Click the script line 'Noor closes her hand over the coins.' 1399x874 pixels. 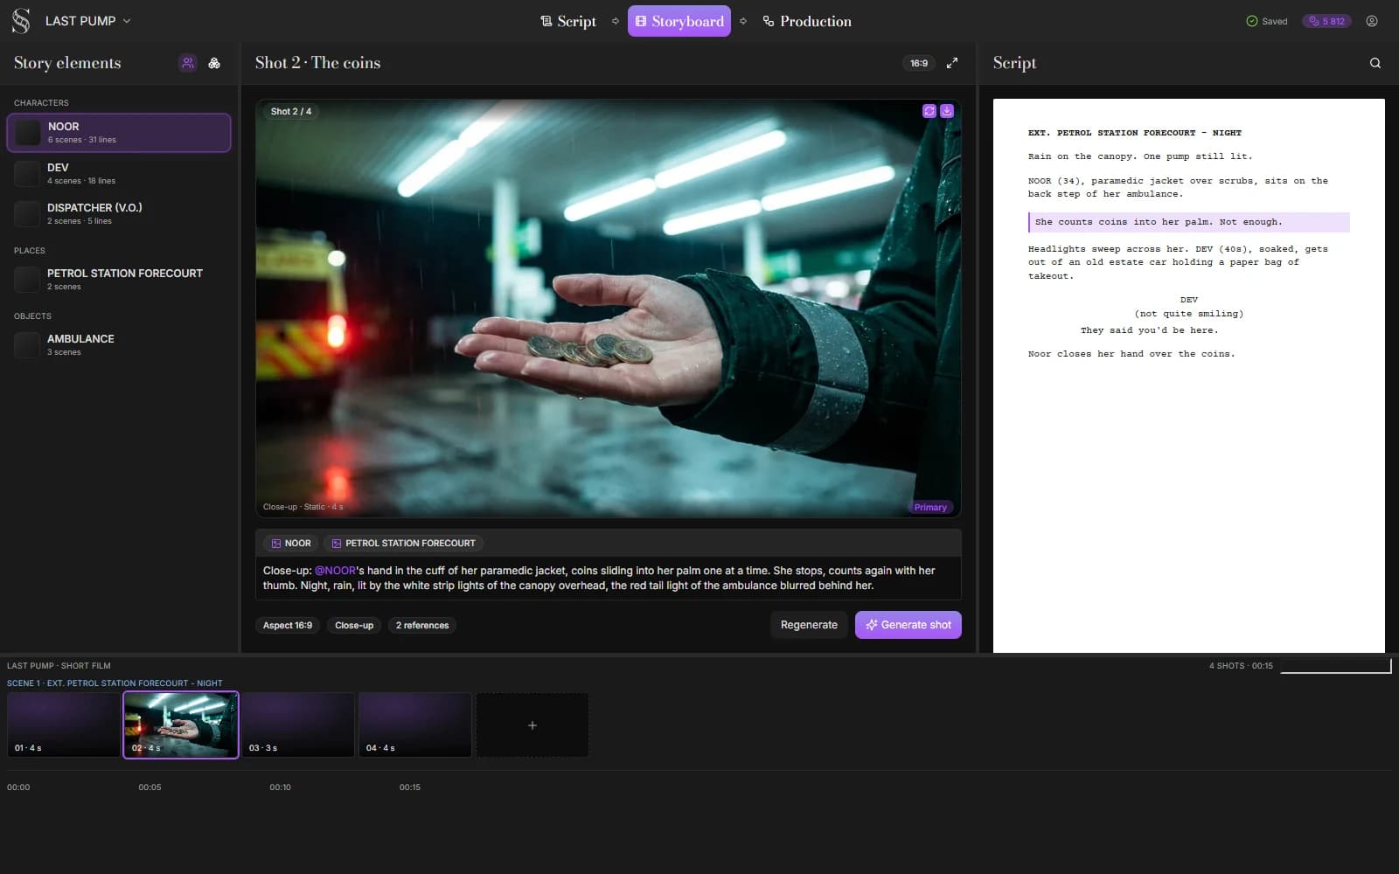(1131, 354)
